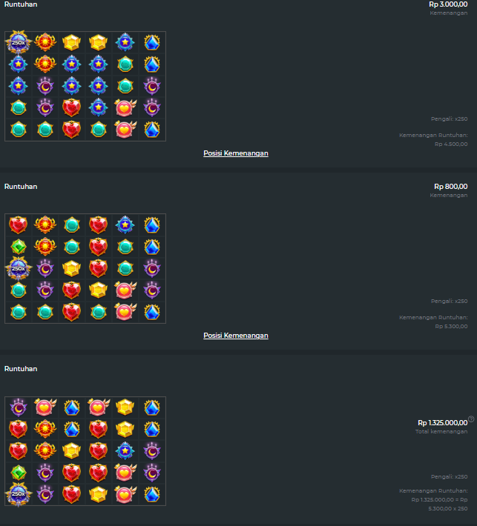
Task: Select the green gem in the middle tumble grid
Action: click(18, 247)
